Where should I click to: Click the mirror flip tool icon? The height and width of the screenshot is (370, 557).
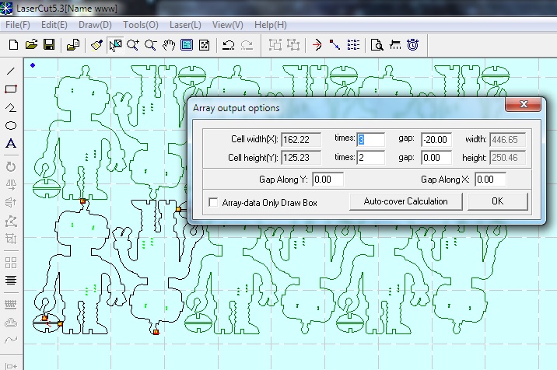(11, 185)
